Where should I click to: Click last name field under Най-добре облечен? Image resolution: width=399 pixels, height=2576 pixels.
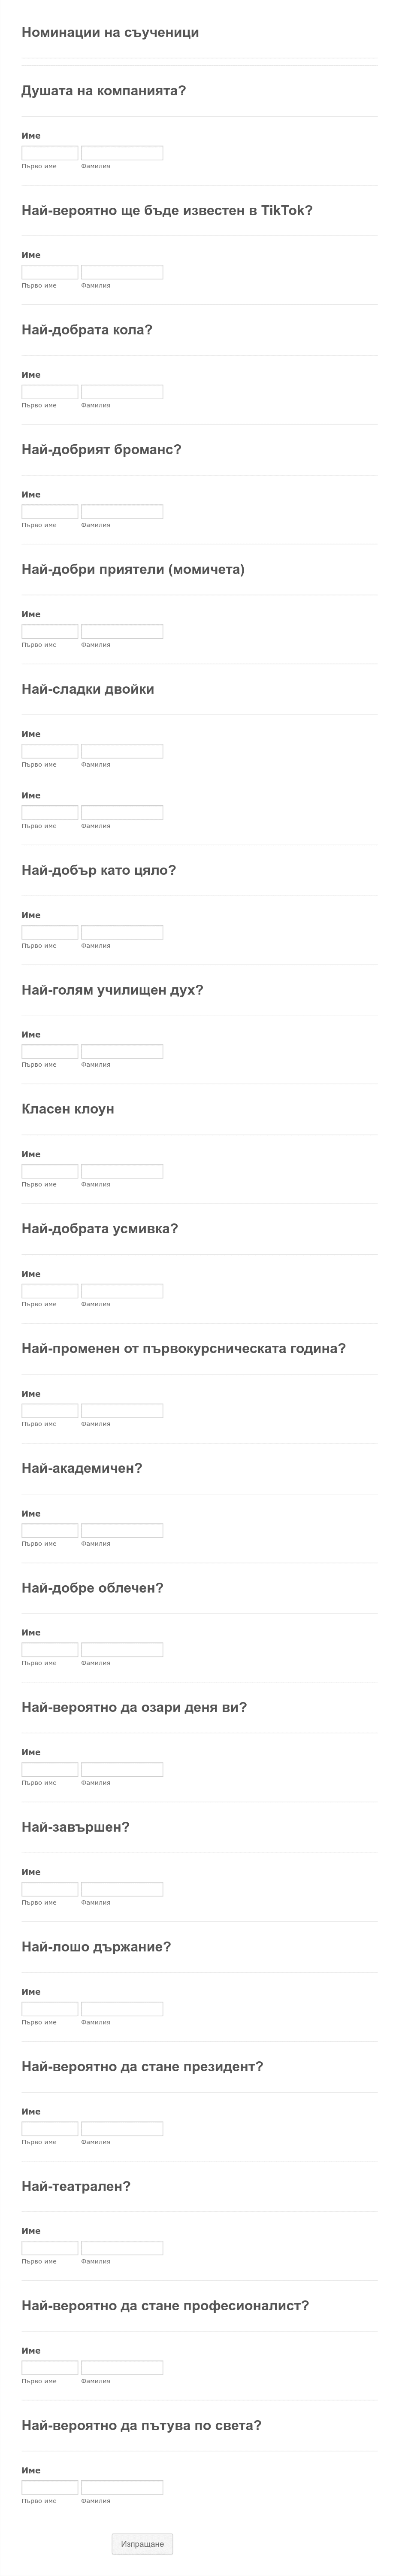click(x=122, y=1650)
